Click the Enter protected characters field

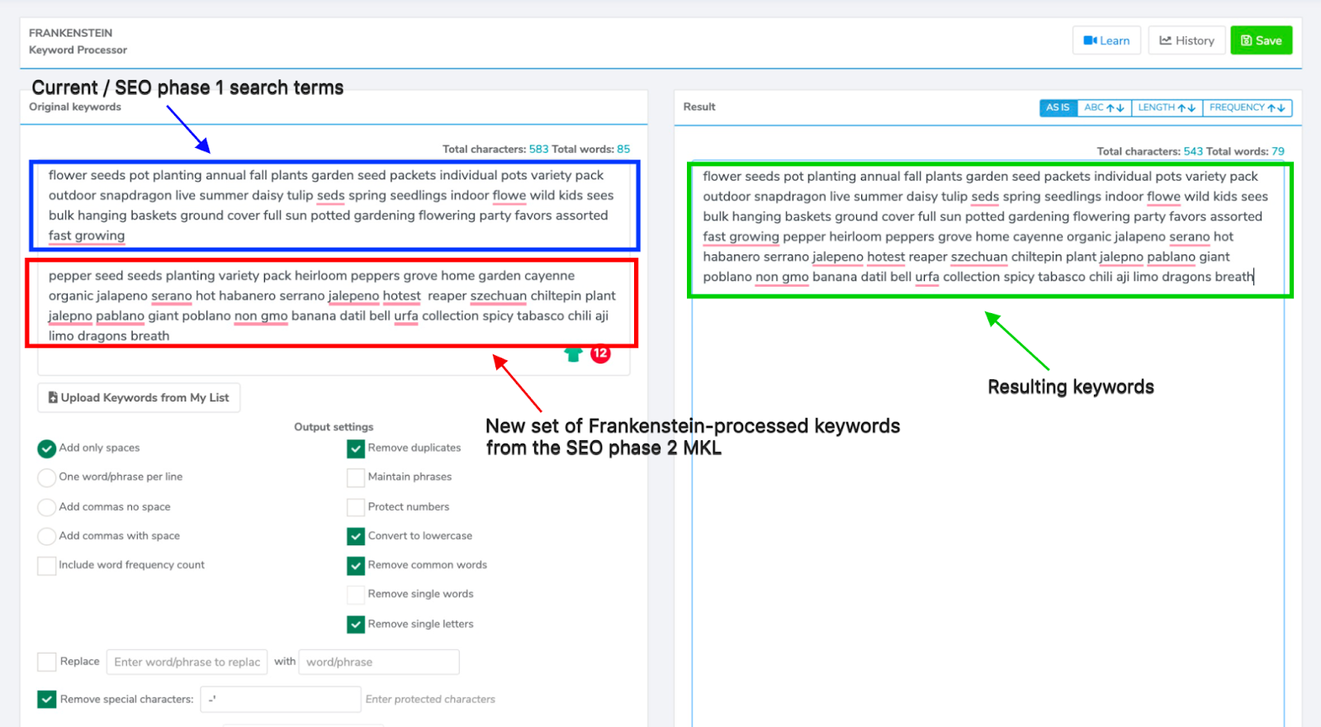point(430,699)
